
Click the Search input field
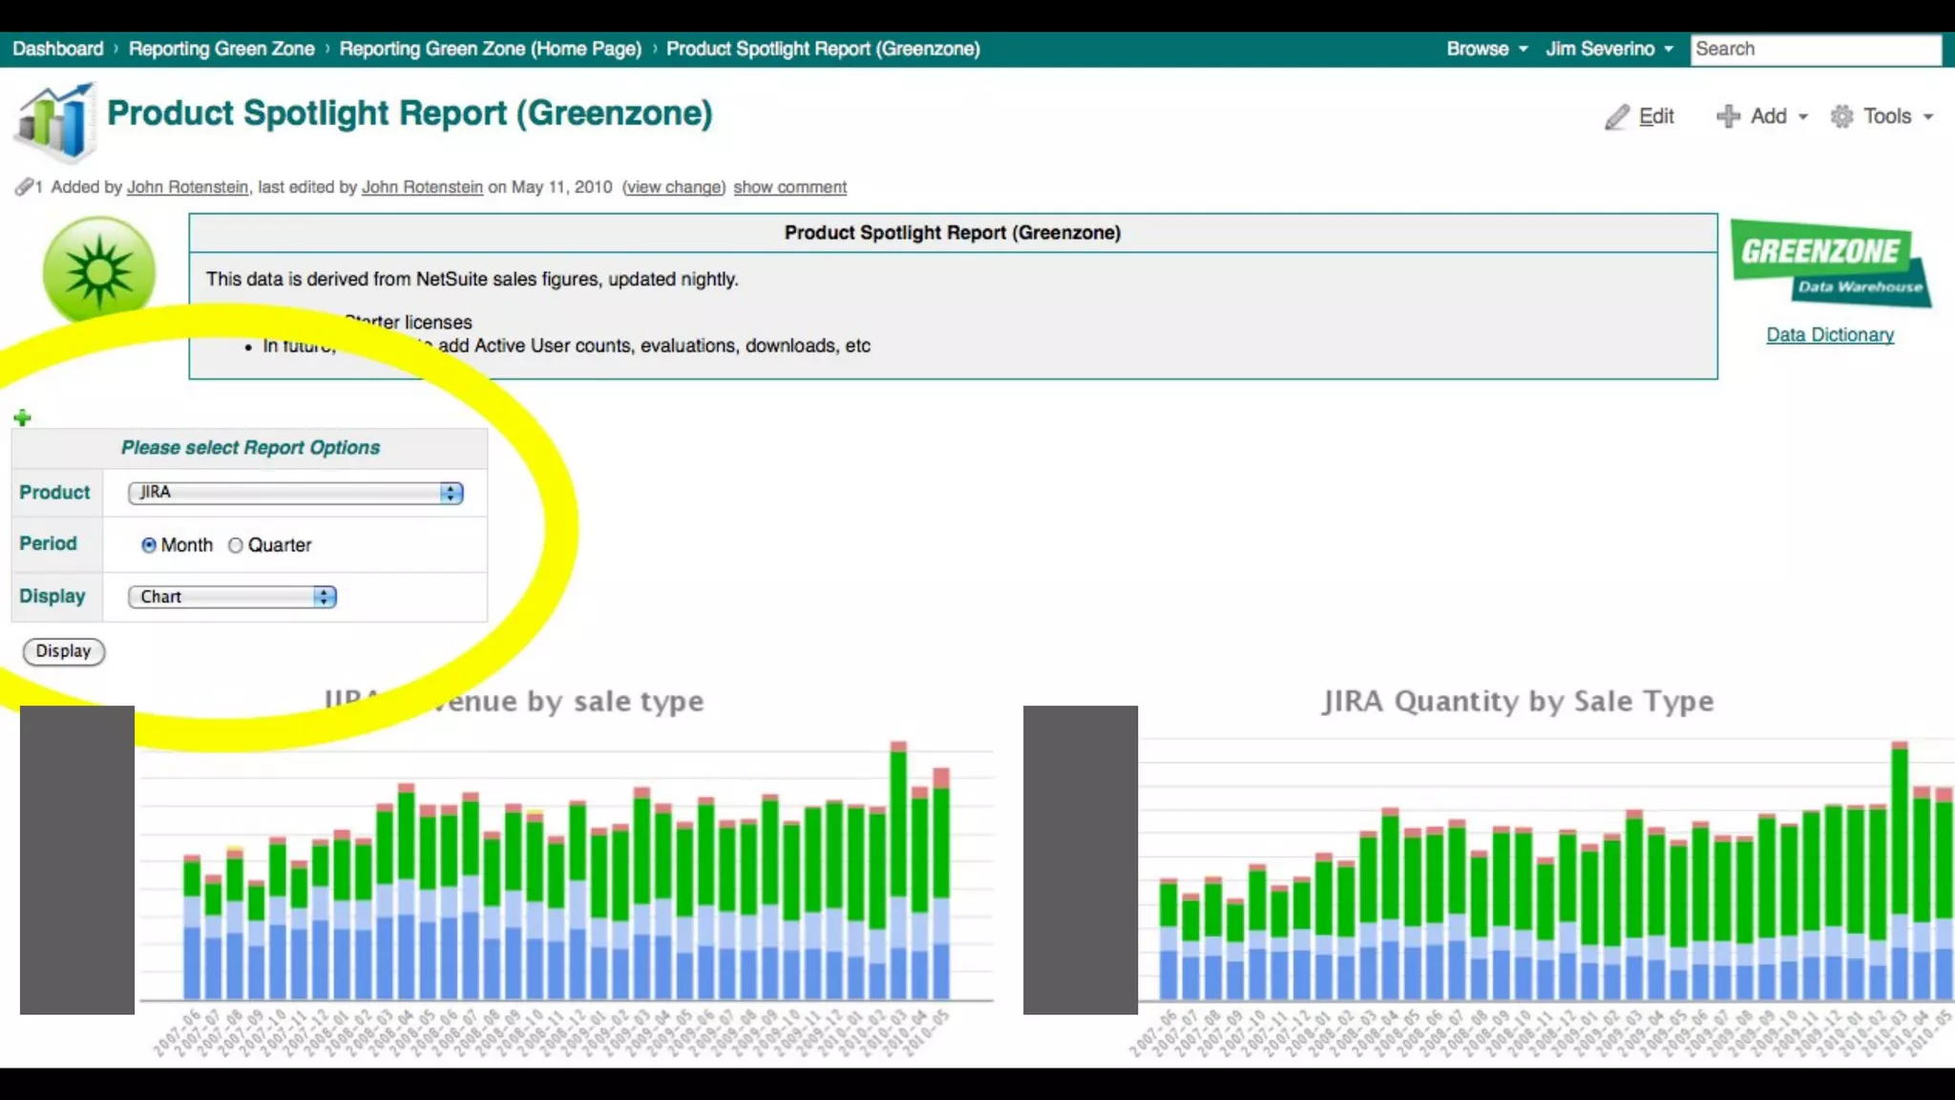pyautogui.click(x=1814, y=49)
